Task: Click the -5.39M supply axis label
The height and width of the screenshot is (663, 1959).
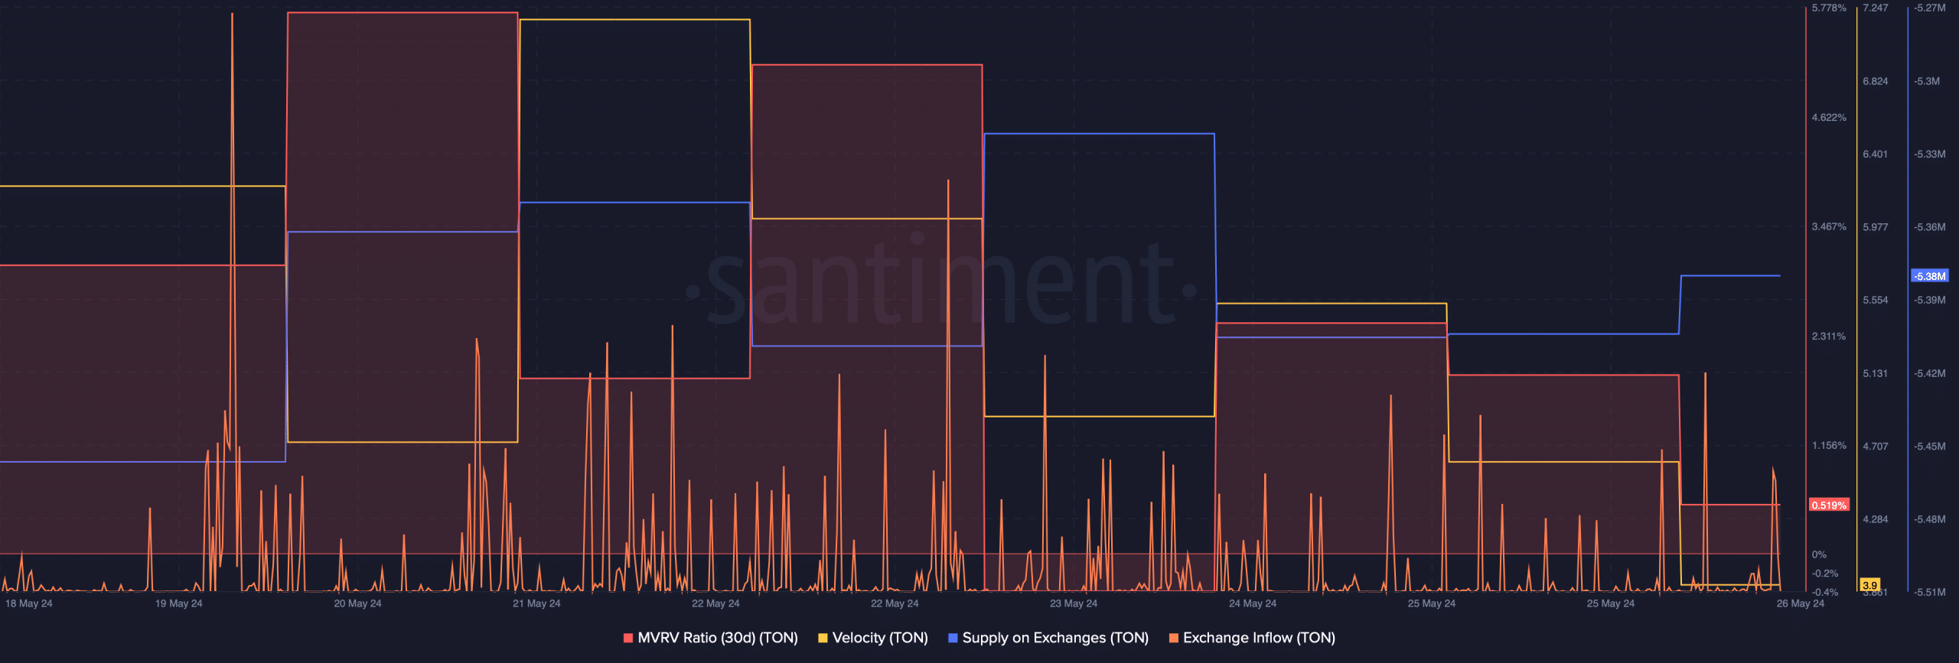Action: (1929, 300)
